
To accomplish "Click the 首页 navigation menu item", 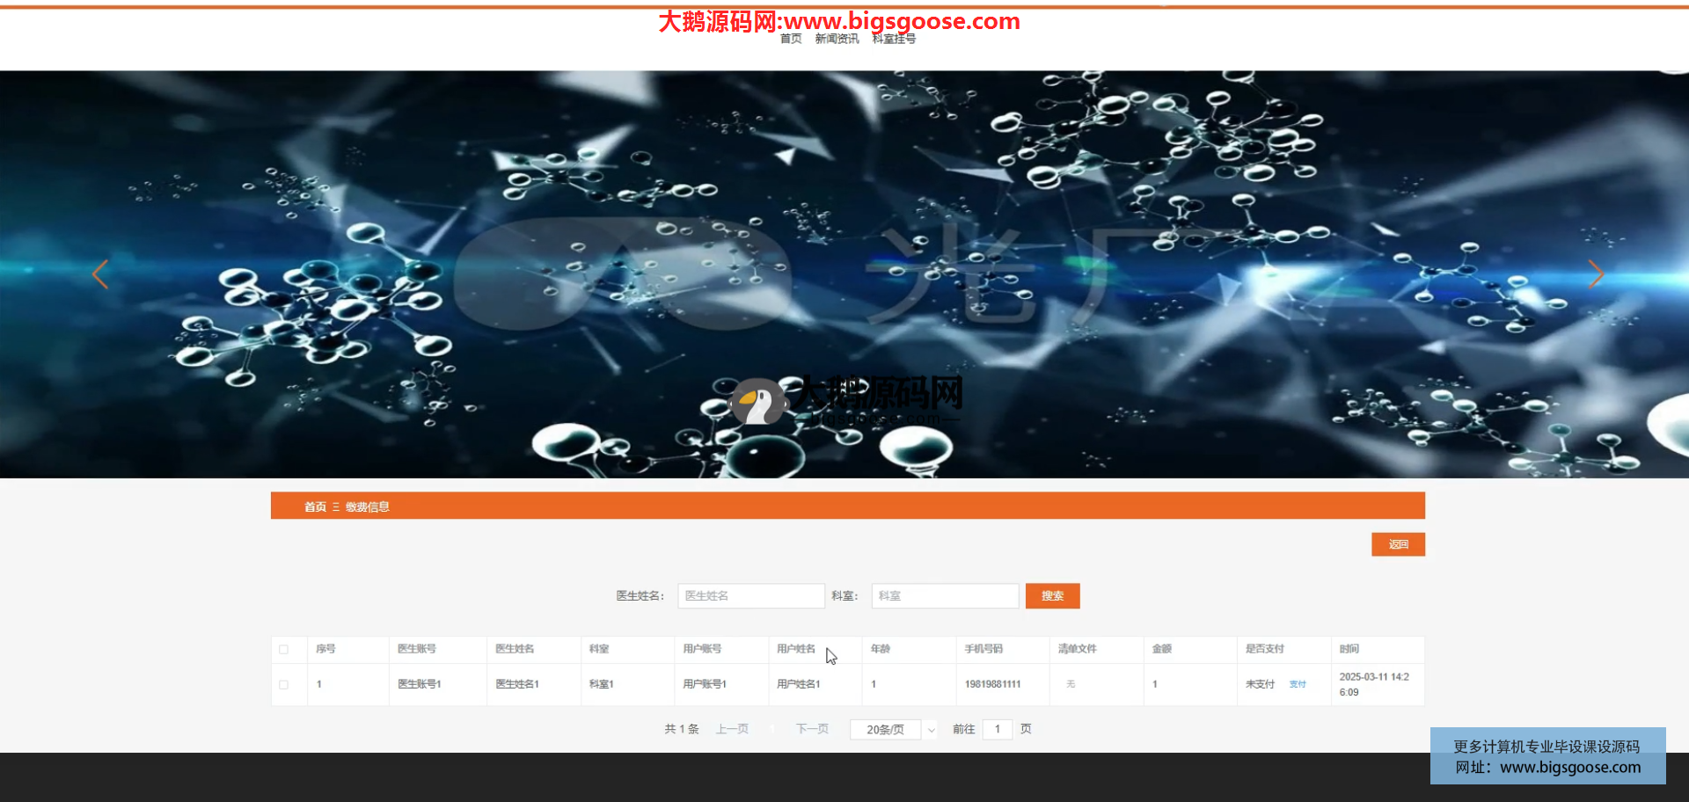I will click(791, 39).
